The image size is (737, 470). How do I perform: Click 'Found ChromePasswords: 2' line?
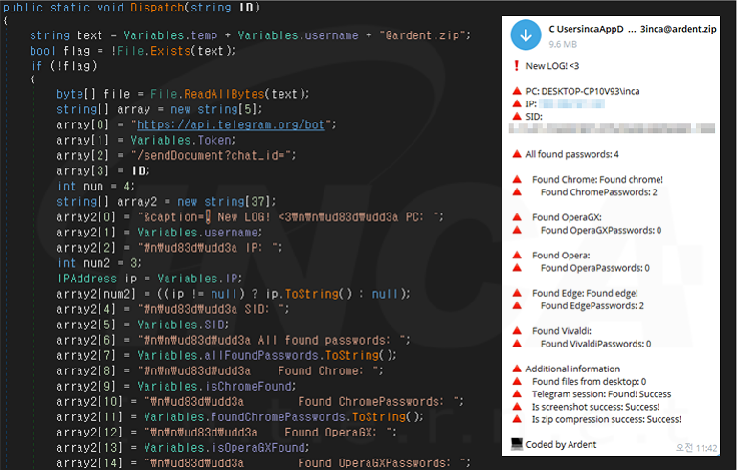[599, 192]
